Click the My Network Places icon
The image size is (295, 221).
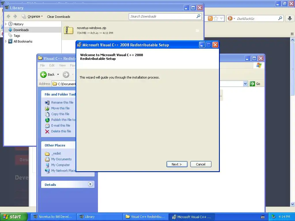[47, 171]
